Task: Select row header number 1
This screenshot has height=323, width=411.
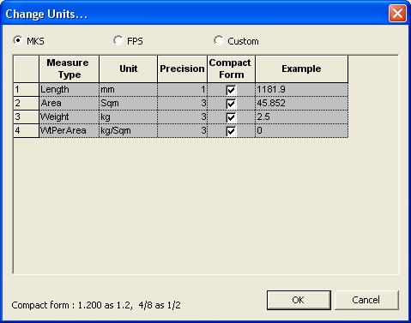Action: [26, 90]
